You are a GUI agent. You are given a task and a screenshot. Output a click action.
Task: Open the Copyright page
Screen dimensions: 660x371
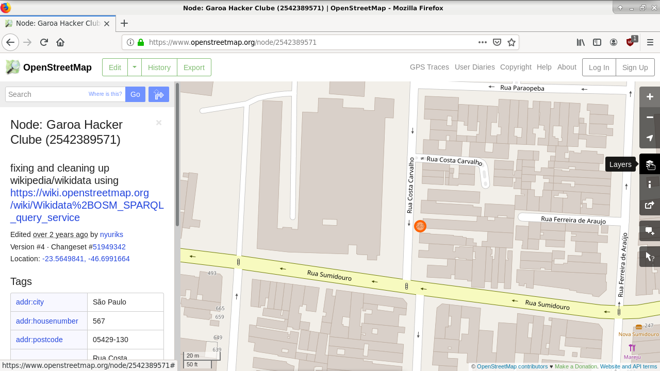click(516, 67)
